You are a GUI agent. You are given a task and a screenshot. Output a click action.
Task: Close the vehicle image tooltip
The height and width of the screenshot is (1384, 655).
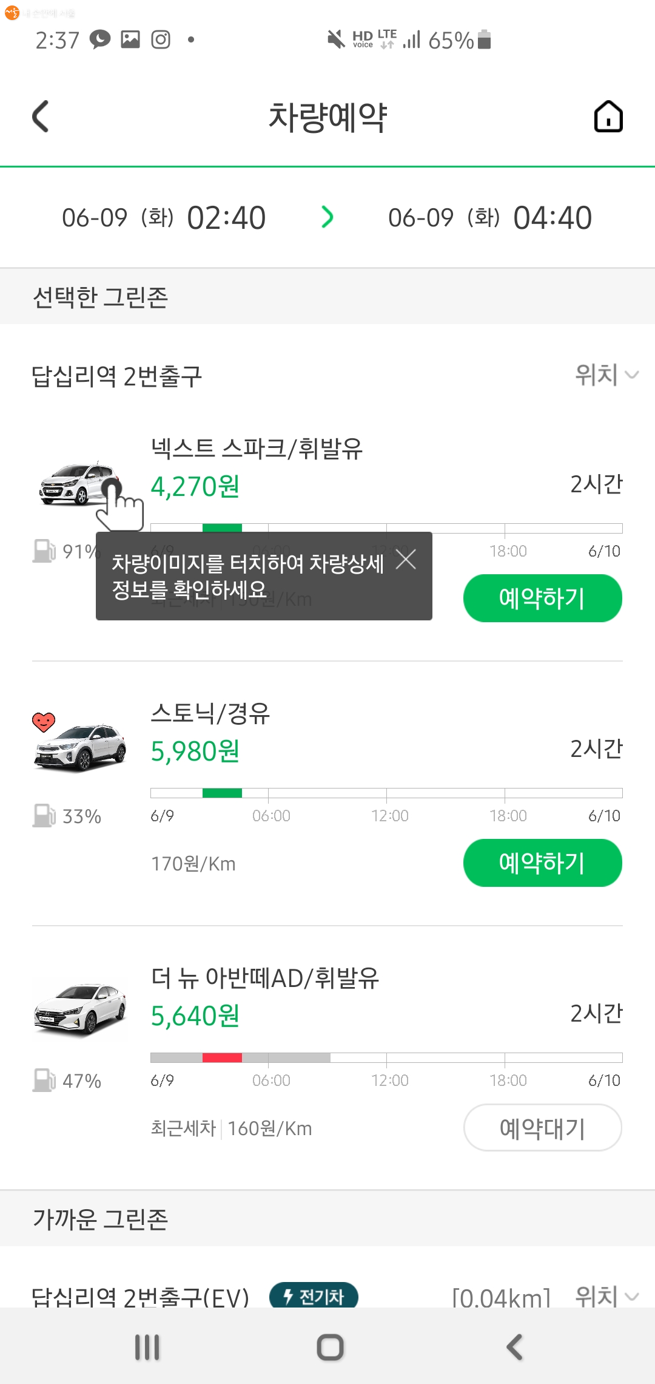click(406, 559)
